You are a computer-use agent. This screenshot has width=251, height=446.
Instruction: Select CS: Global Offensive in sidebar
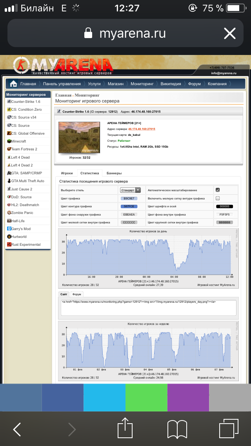(28, 133)
